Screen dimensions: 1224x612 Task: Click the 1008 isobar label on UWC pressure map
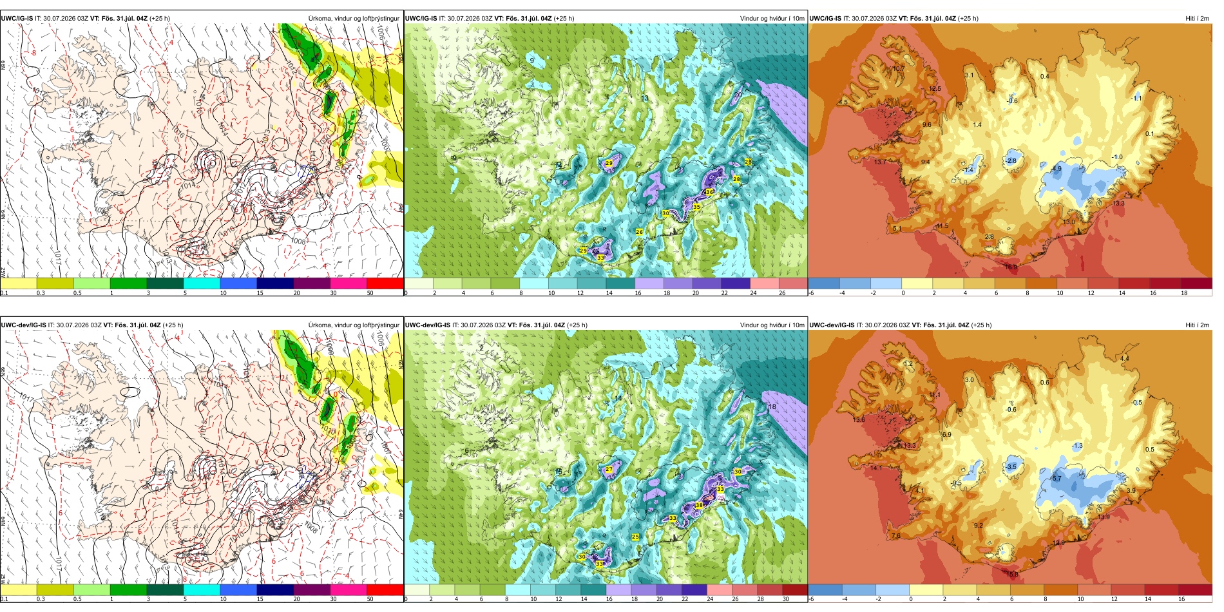(x=298, y=241)
